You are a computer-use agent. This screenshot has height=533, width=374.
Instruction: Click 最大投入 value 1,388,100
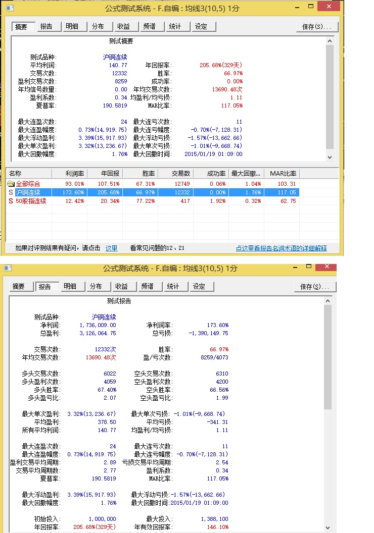tap(214, 519)
